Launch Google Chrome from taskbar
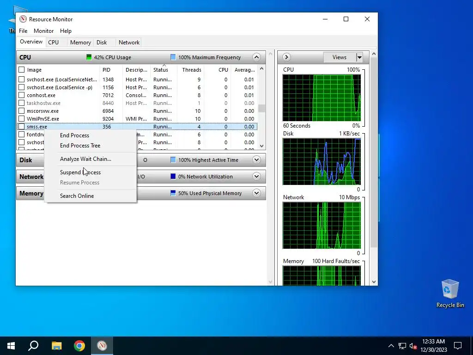 tap(79, 346)
